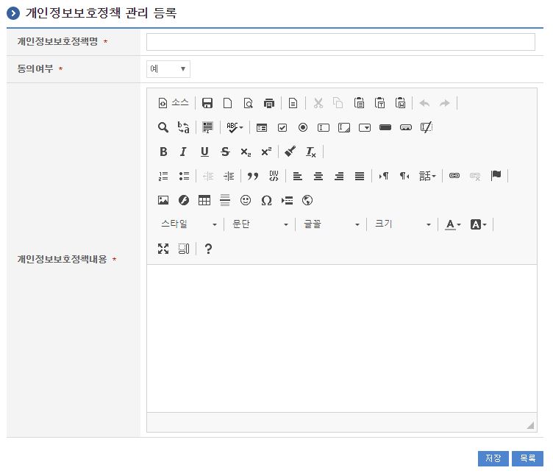
Task: Click the Print icon in the editor
Action: click(x=269, y=103)
